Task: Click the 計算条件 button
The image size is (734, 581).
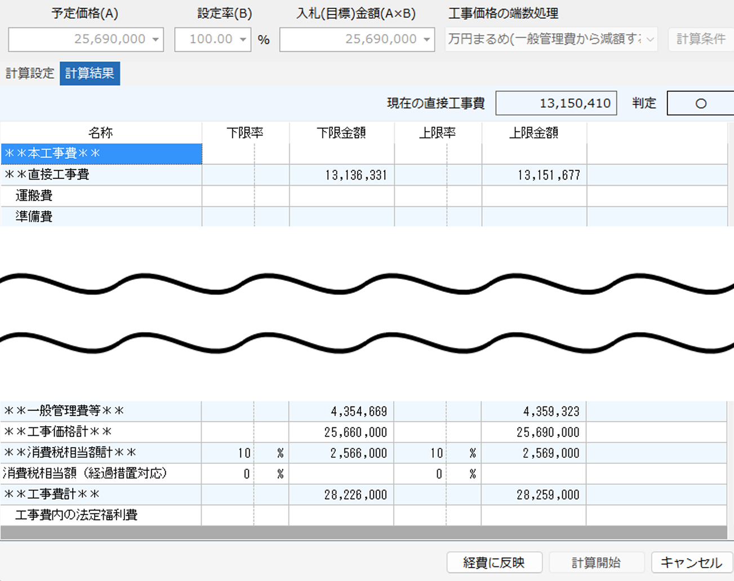Action: click(x=700, y=39)
